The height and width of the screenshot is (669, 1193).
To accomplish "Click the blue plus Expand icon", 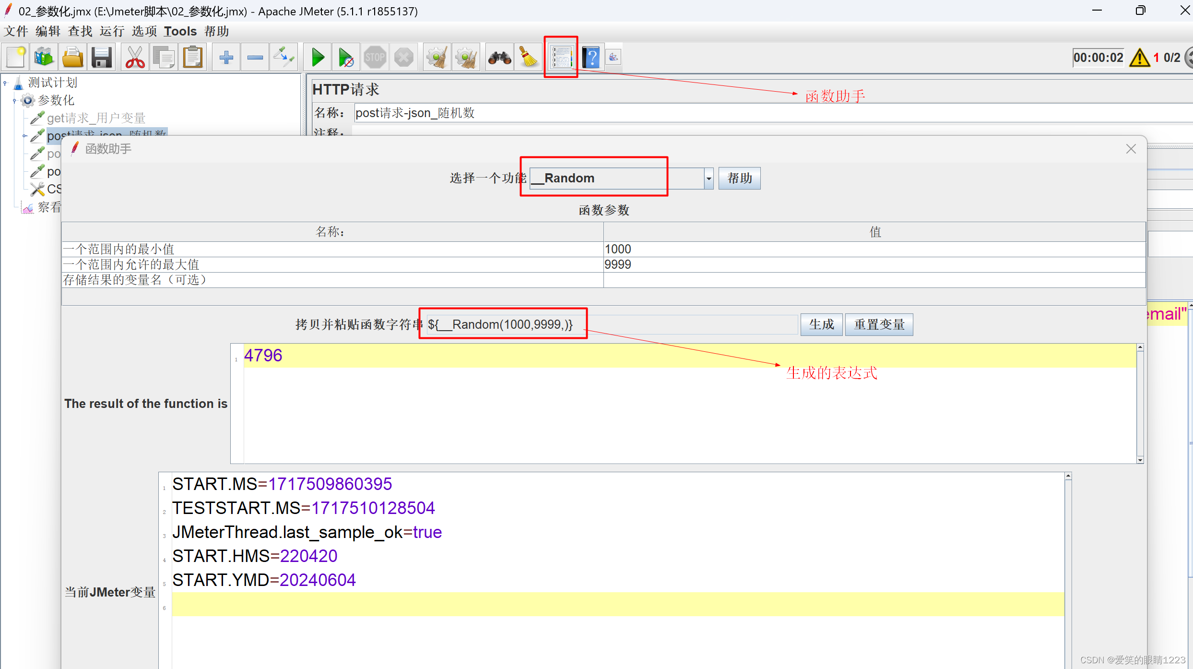I will [x=226, y=58].
